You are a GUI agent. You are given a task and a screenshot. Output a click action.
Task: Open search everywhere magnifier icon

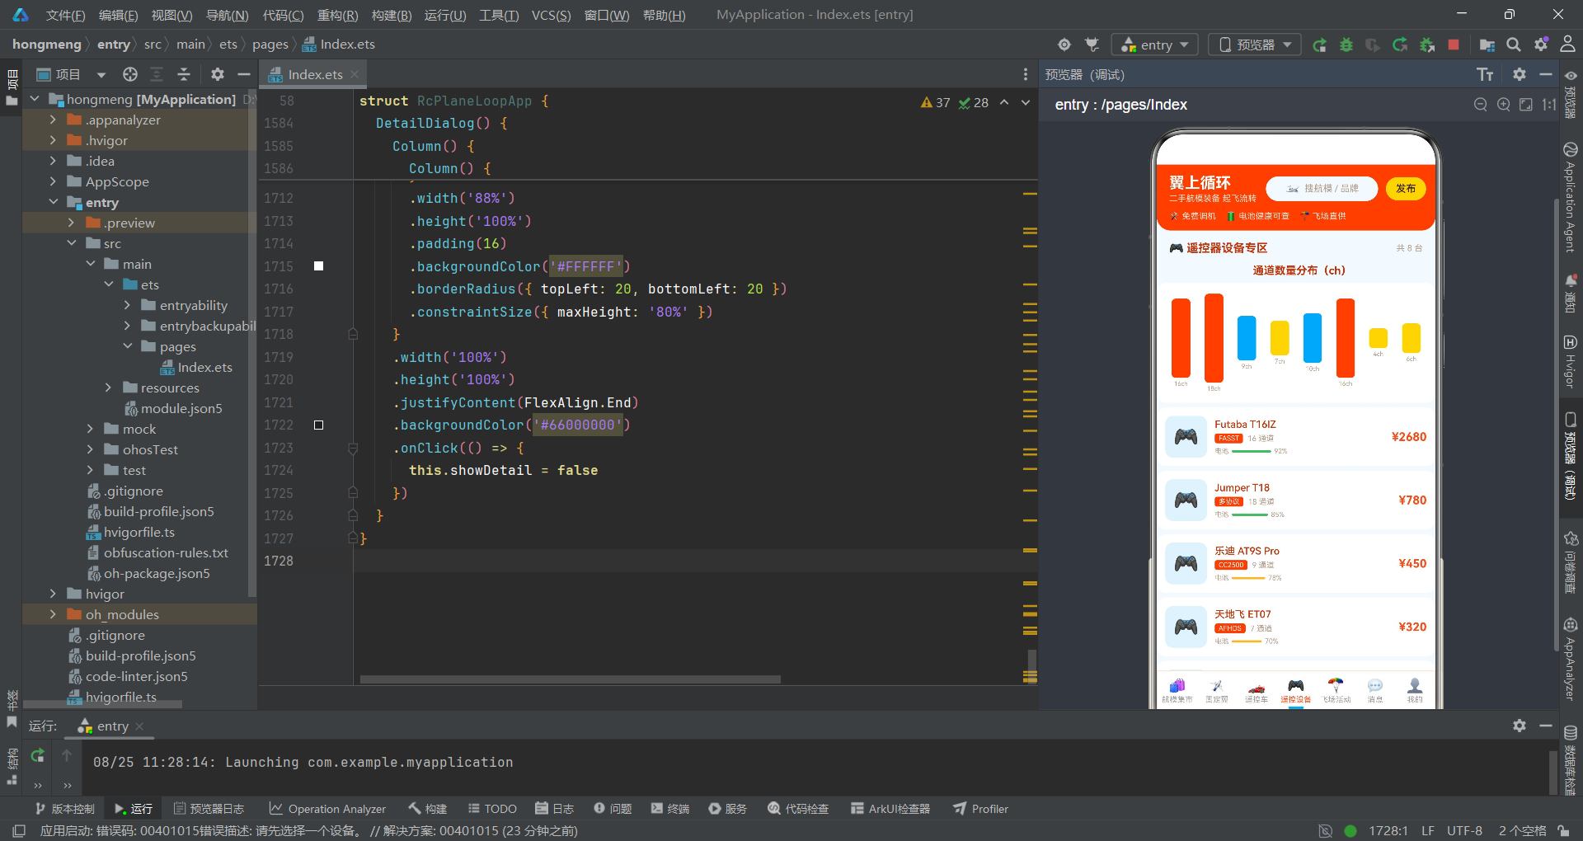pyautogui.click(x=1514, y=45)
